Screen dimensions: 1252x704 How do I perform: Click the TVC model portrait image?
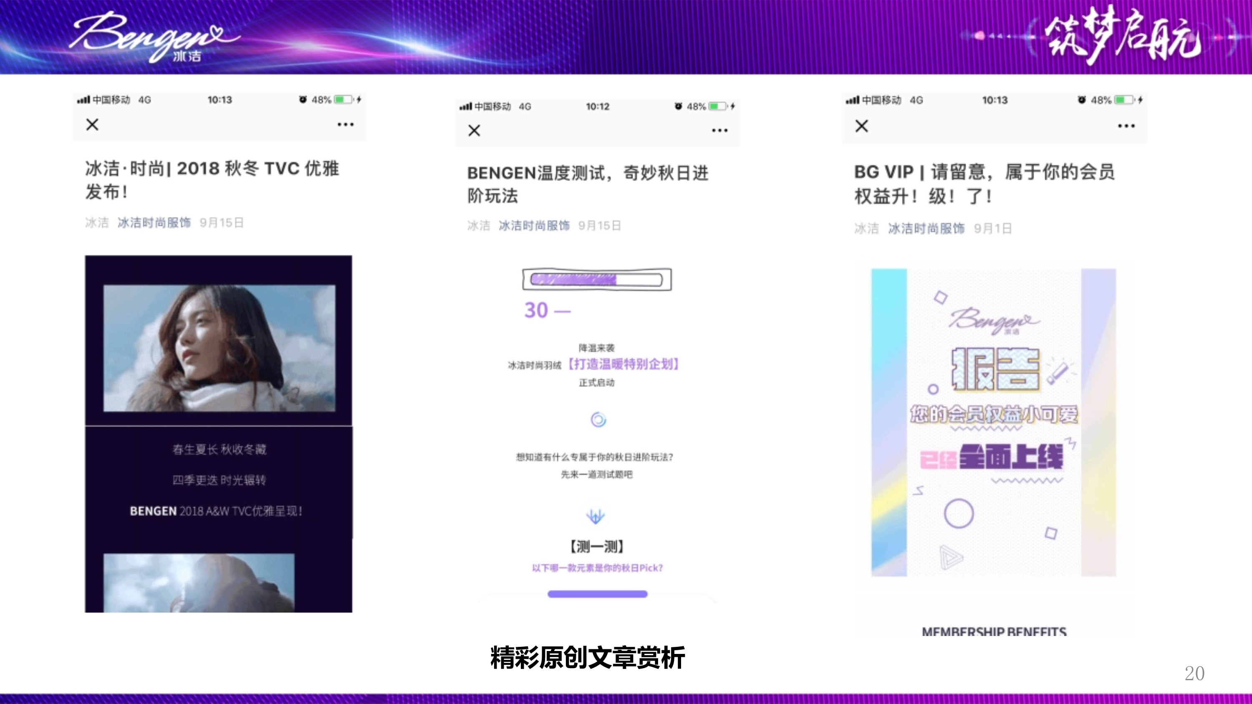[219, 348]
